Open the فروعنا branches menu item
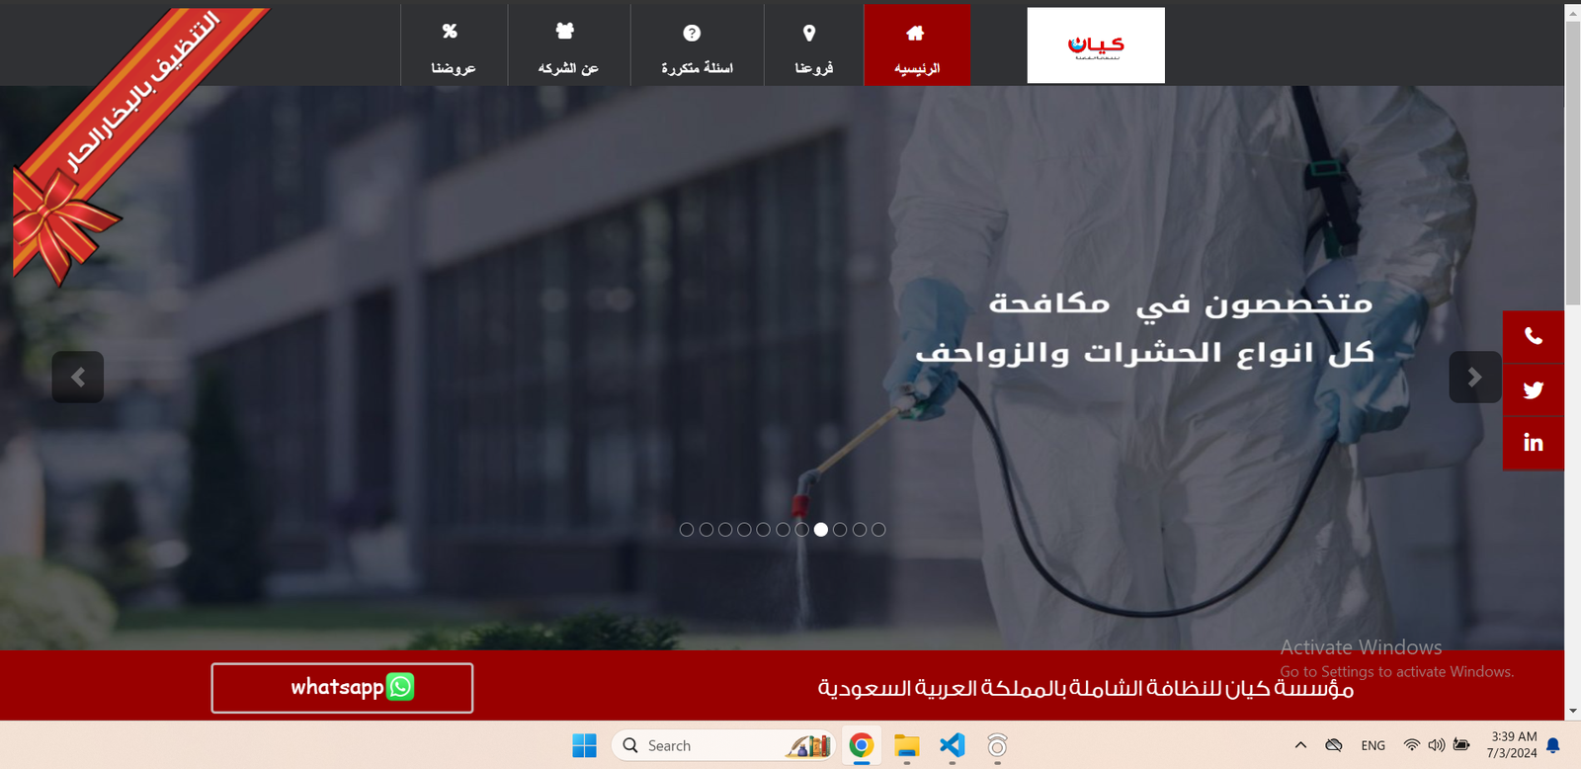Image resolution: width=1581 pixels, height=769 pixels. (813, 45)
